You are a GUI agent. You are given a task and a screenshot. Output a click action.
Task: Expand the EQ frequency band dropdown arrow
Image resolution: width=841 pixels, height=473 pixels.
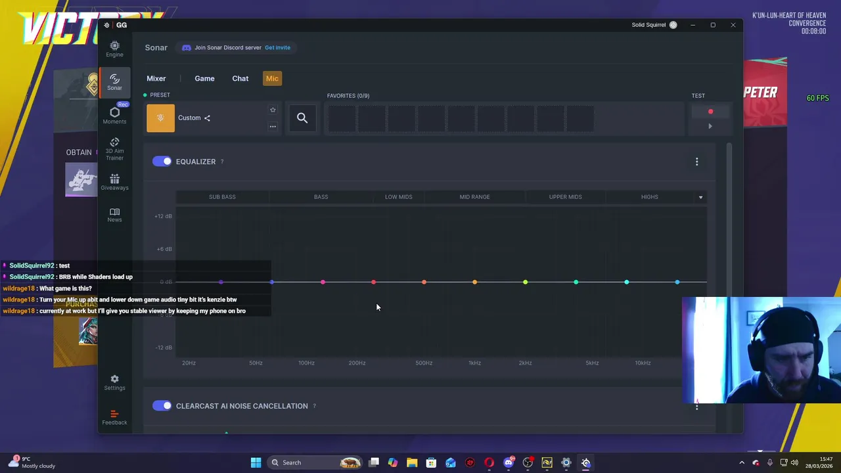[x=700, y=197]
